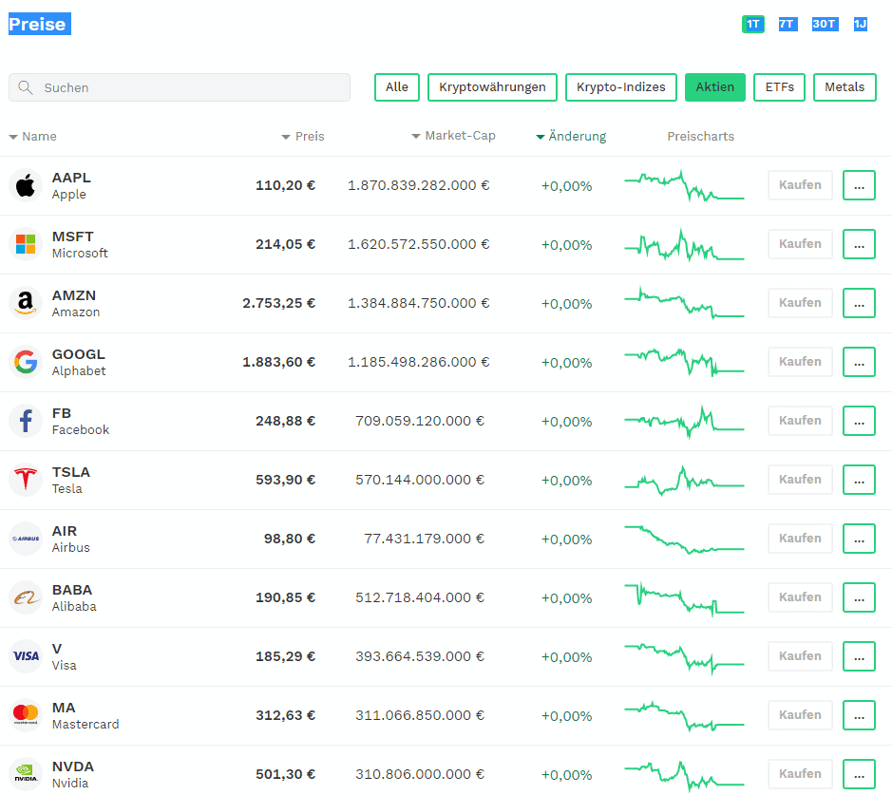Click the search magnifier icon

point(25,87)
